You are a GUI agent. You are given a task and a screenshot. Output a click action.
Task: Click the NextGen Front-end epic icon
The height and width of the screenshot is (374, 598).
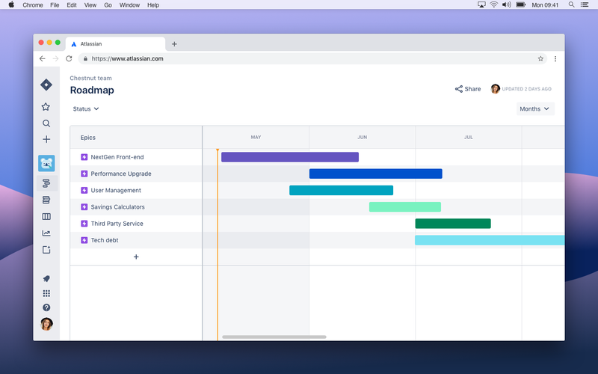click(x=84, y=157)
